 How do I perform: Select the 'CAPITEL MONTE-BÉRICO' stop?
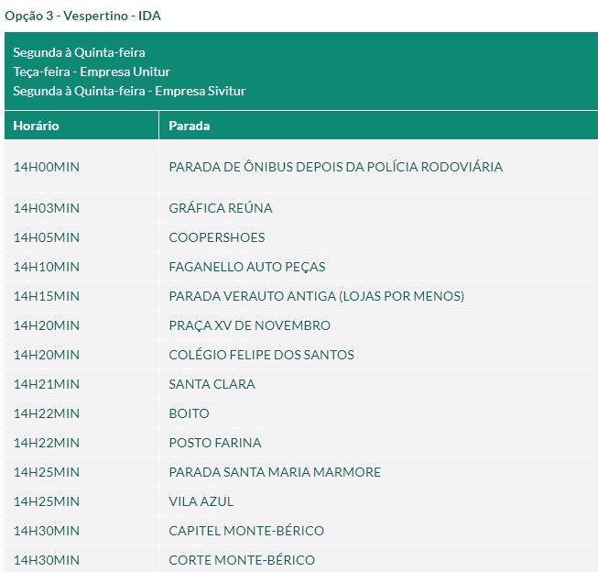click(x=246, y=531)
